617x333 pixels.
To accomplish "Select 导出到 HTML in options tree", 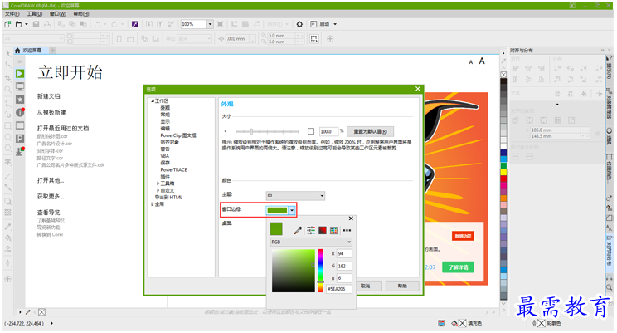I will coord(168,198).
